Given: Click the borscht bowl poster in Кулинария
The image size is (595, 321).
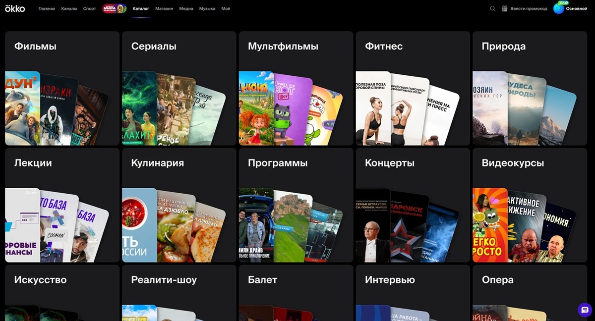Looking at the screenshot, I should coord(139,225).
